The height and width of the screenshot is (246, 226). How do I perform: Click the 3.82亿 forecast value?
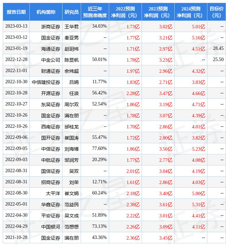pos(199,138)
